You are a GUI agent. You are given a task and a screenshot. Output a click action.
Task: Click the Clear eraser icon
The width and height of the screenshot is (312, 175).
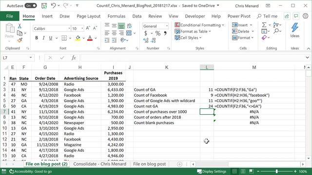coord(264,37)
